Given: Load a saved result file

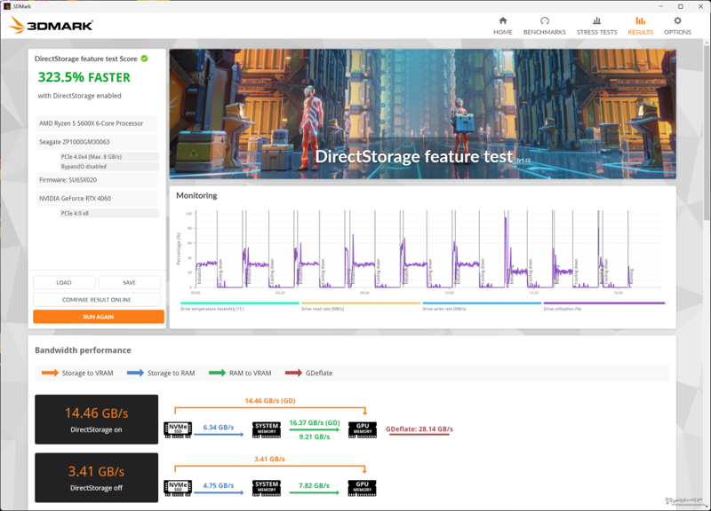Looking at the screenshot, I should (64, 282).
